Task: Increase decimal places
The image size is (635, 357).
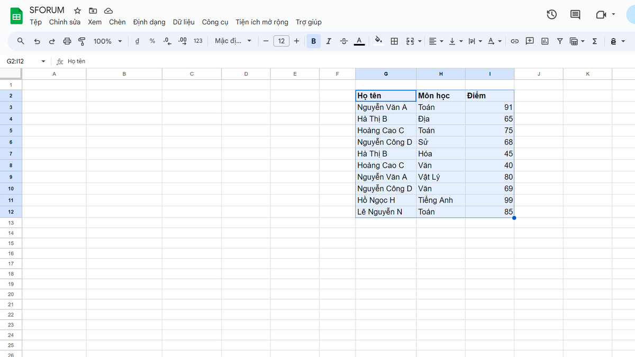Action: (183, 41)
